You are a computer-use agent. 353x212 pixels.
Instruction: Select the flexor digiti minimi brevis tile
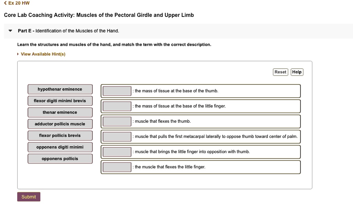[x=60, y=101]
